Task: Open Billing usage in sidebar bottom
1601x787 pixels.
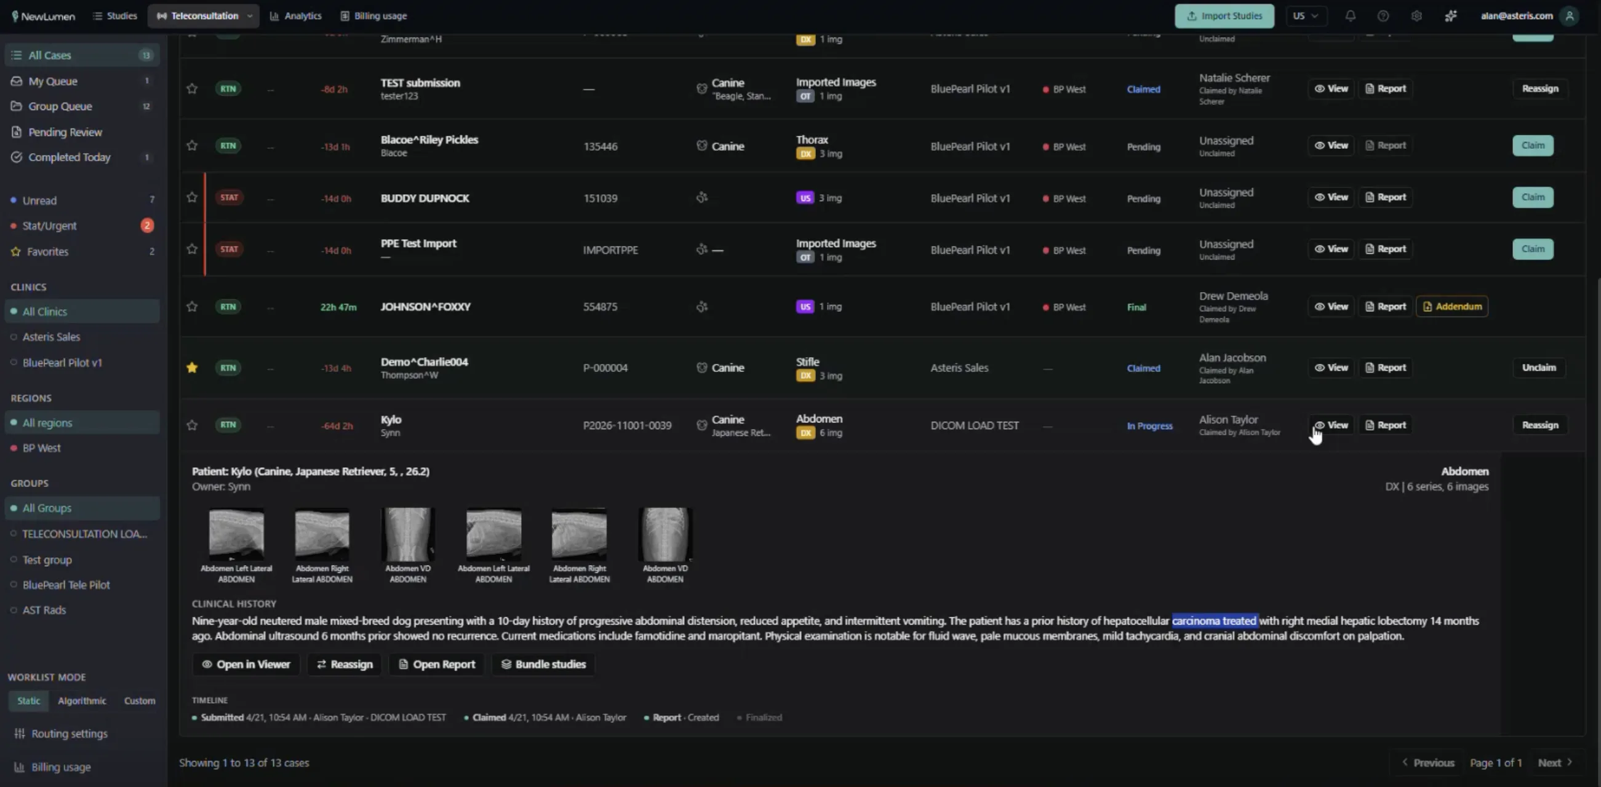Action: click(53, 767)
